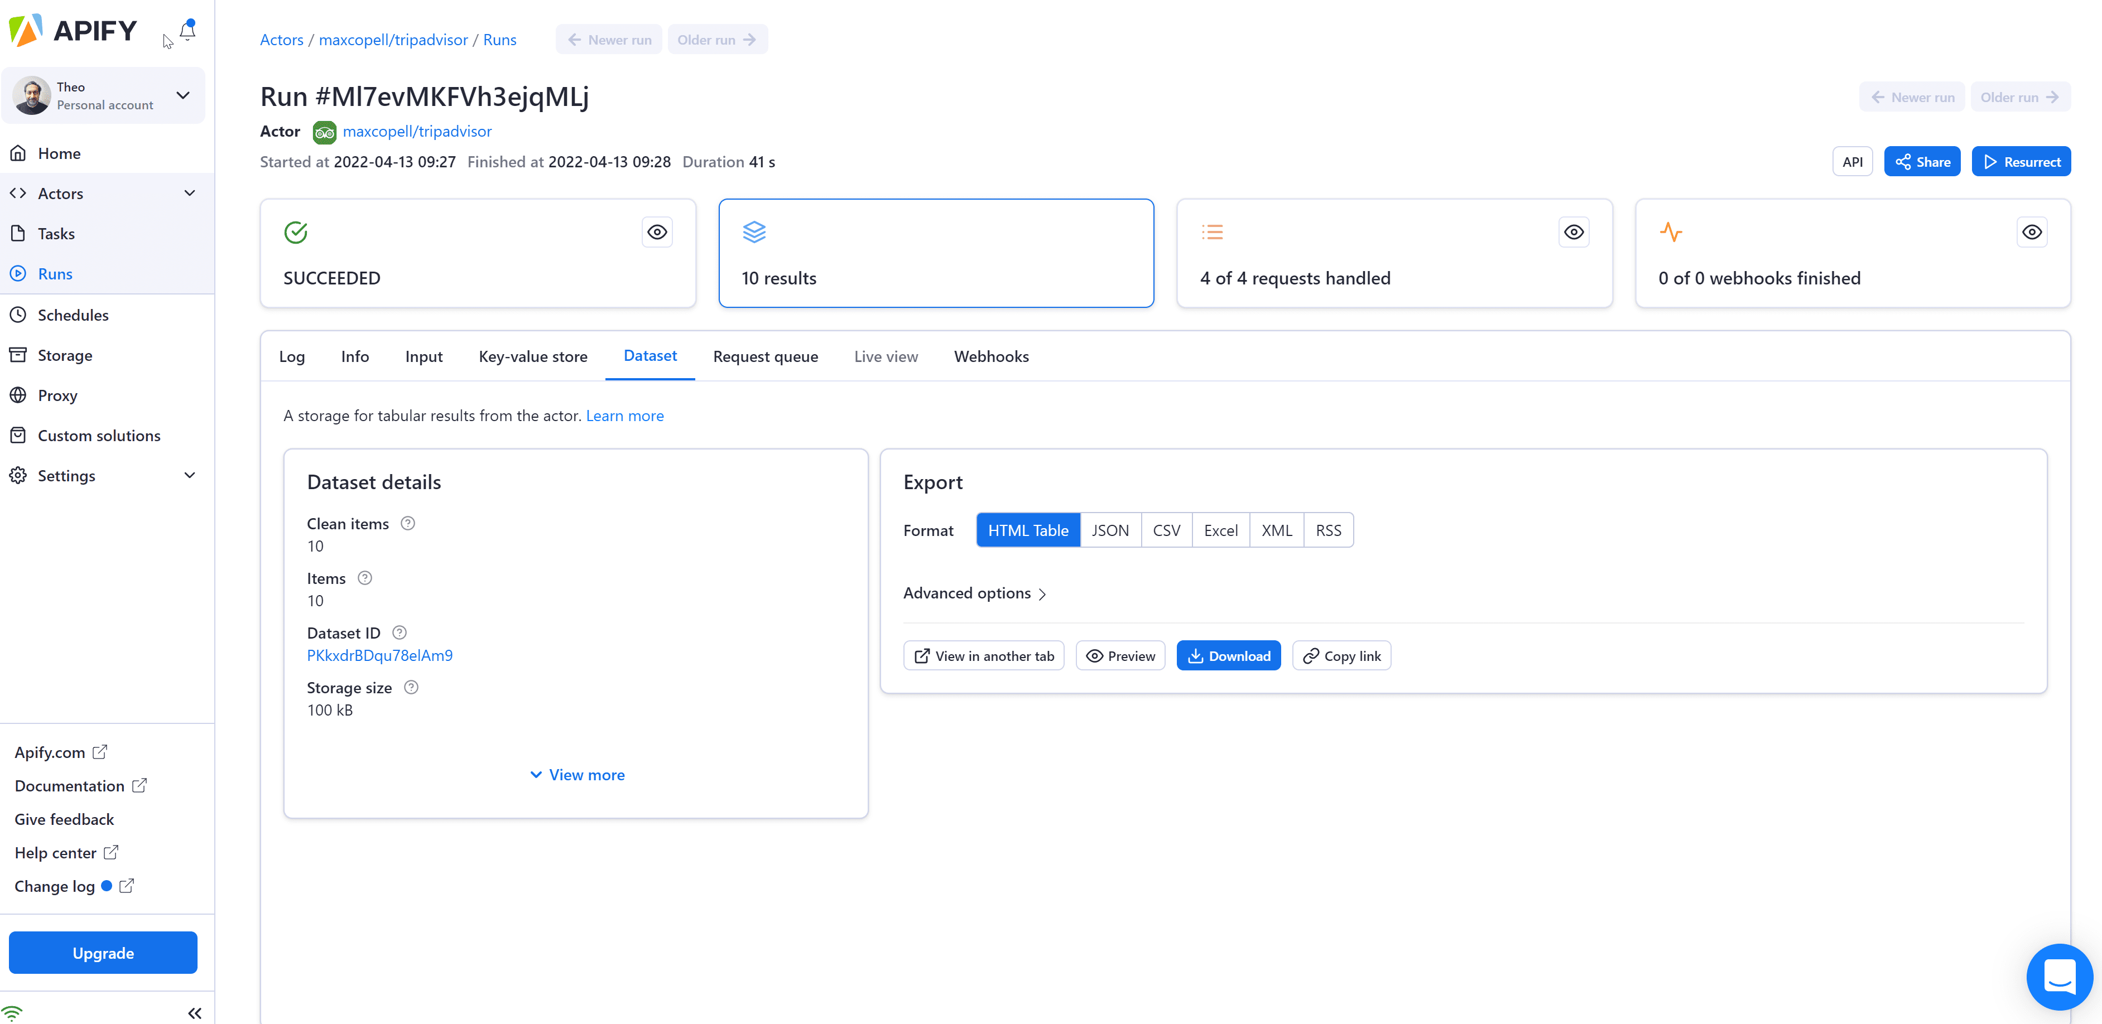This screenshot has width=2102, height=1024.
Task: Open the Documentation external link
Action: (x=81, y=786)
